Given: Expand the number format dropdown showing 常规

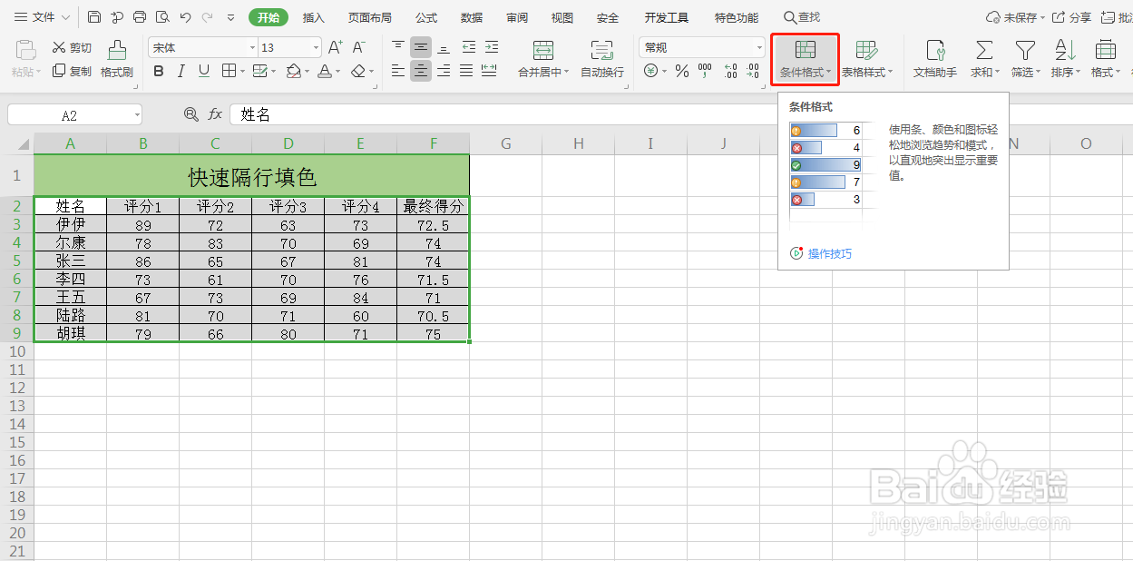Looking at the screenshot, I should [760, 47].
